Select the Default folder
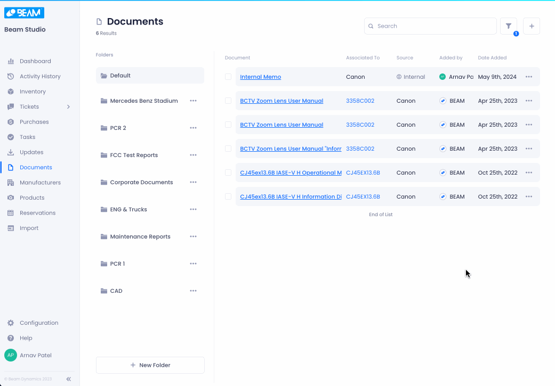This screenshot has height=386, width=555. click(150, 76)
